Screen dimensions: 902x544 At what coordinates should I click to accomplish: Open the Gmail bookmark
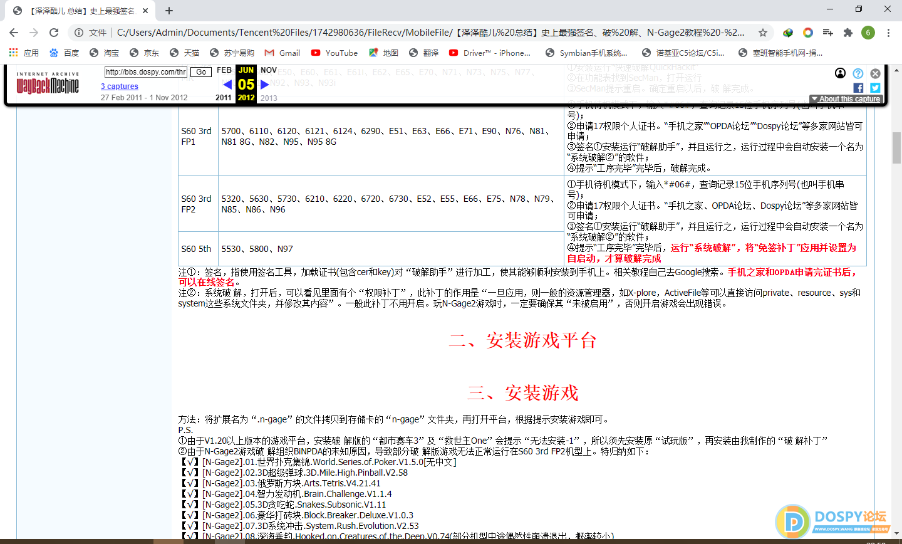(x=282, y=53)
